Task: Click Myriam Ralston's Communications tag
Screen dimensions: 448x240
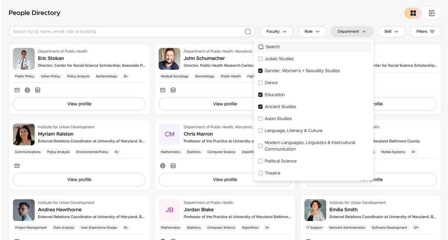Action: coord(28,152)
